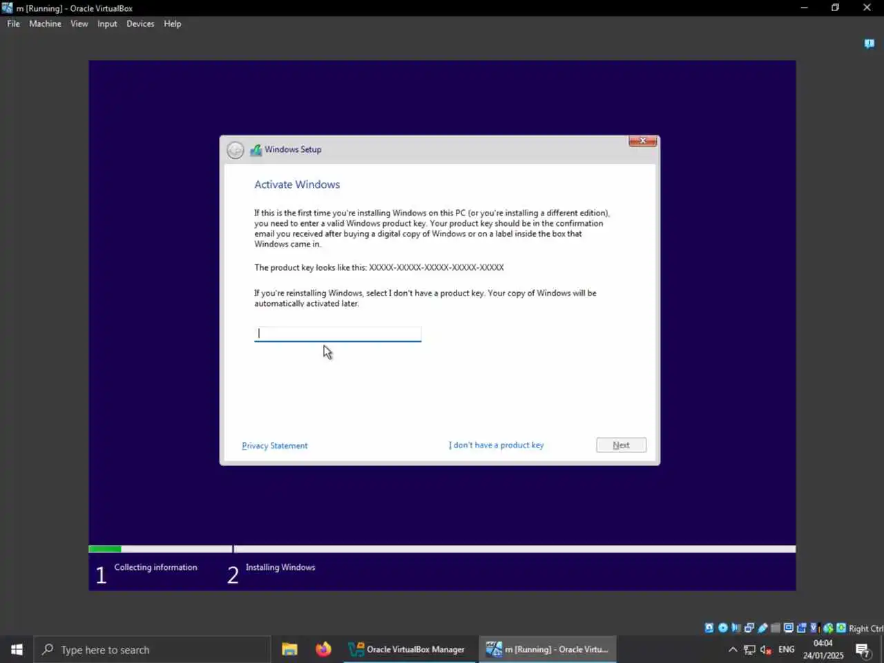Click the product key input field
884x663 pixels.
click(x=338, y=334)
